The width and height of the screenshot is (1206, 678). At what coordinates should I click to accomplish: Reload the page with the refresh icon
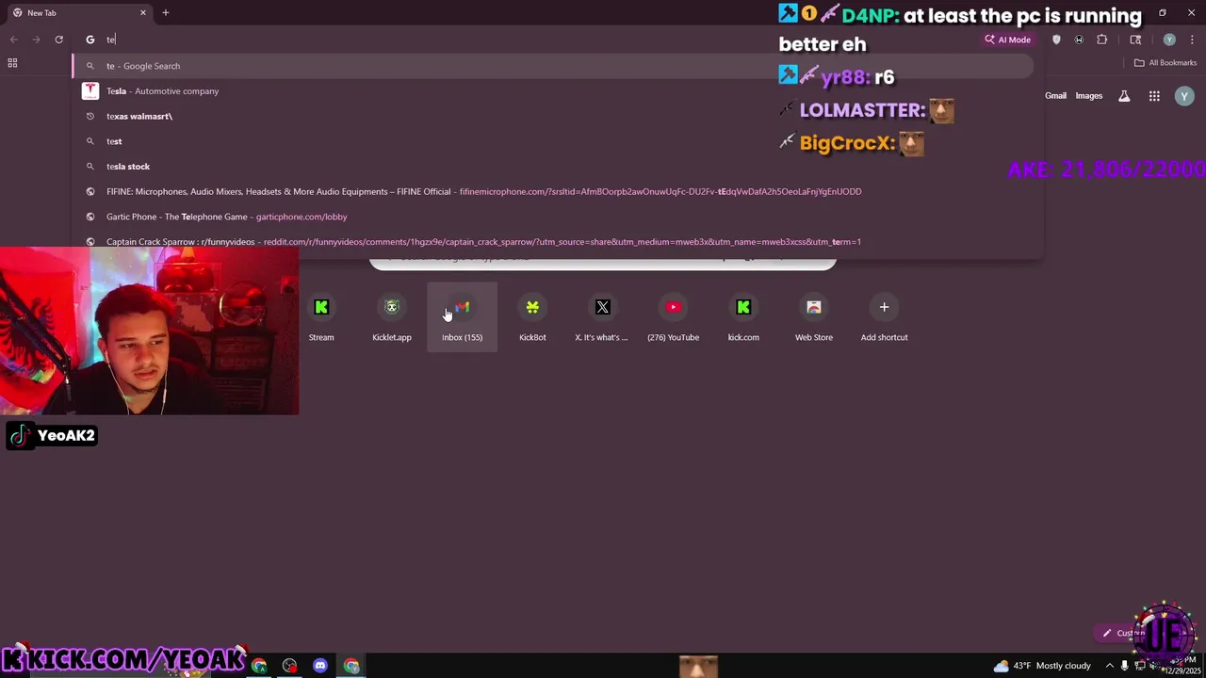pos(58,40)
